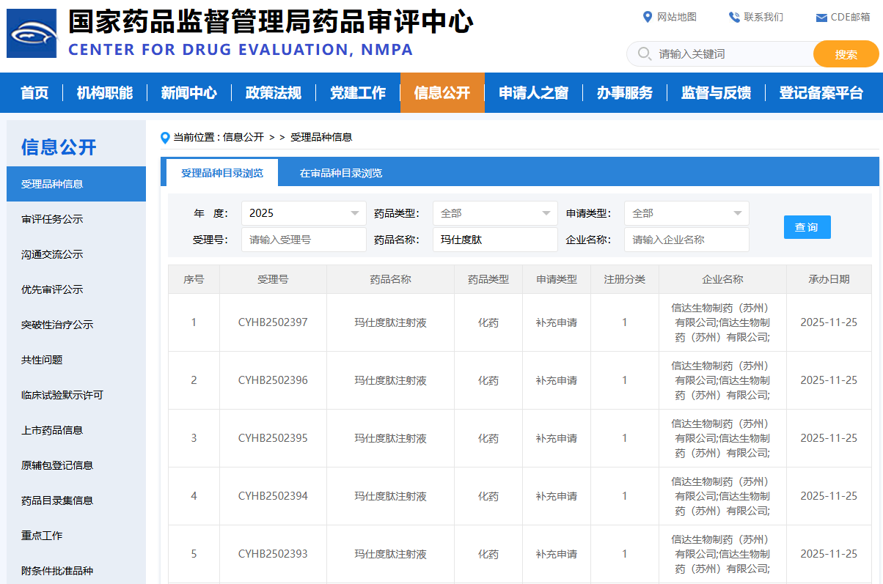Click the 联系我们 phone icon
This screenshot has height=584, width=883.
point(734,17)
